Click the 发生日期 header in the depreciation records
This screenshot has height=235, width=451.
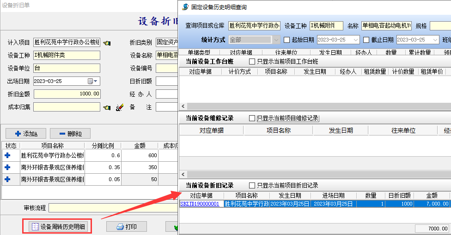coord(290,196)
